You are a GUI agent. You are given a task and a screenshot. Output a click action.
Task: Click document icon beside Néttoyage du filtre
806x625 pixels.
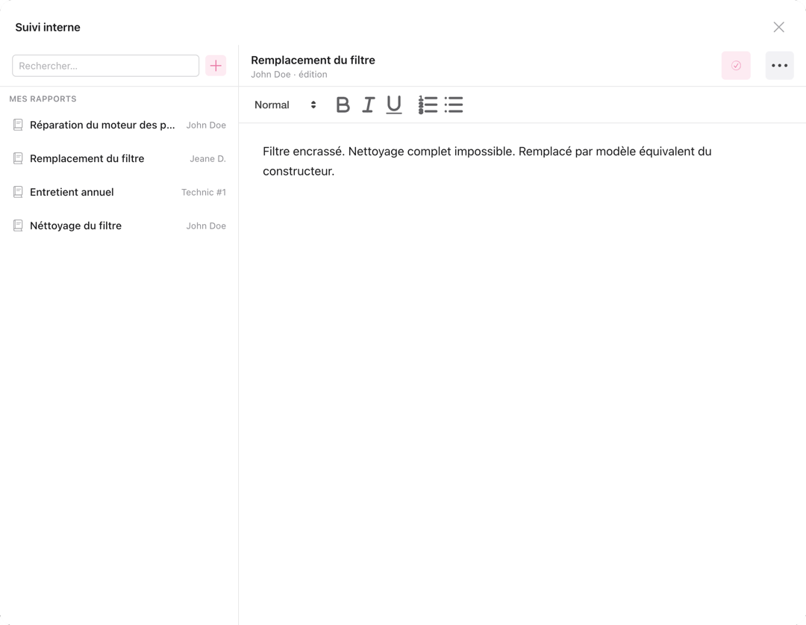click(18, 226)
